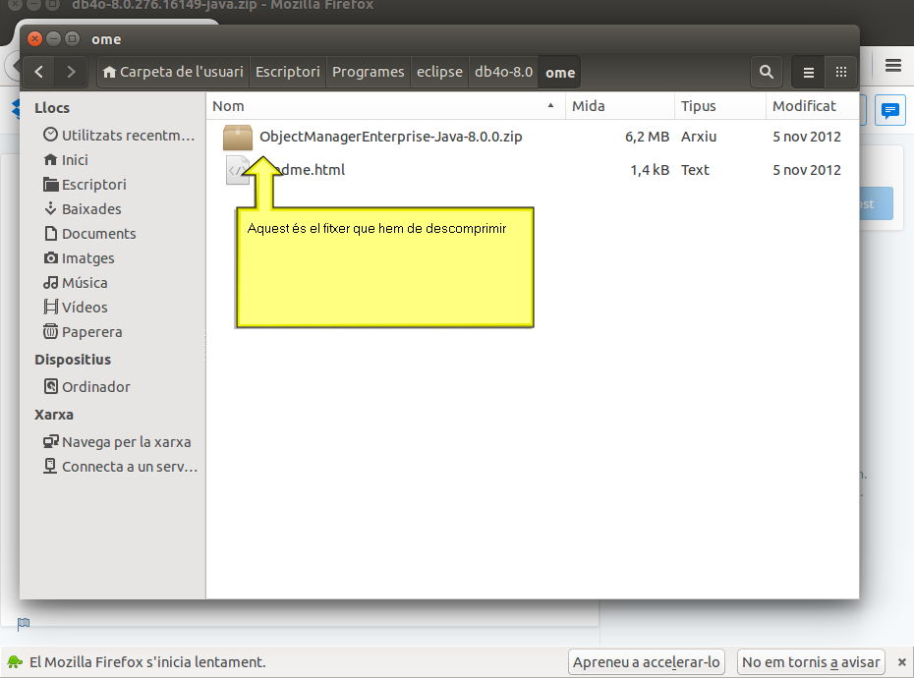This screenshot has height=678, width=914.
Task: Open Documents in the sidebar
Action: coord(89,233)
